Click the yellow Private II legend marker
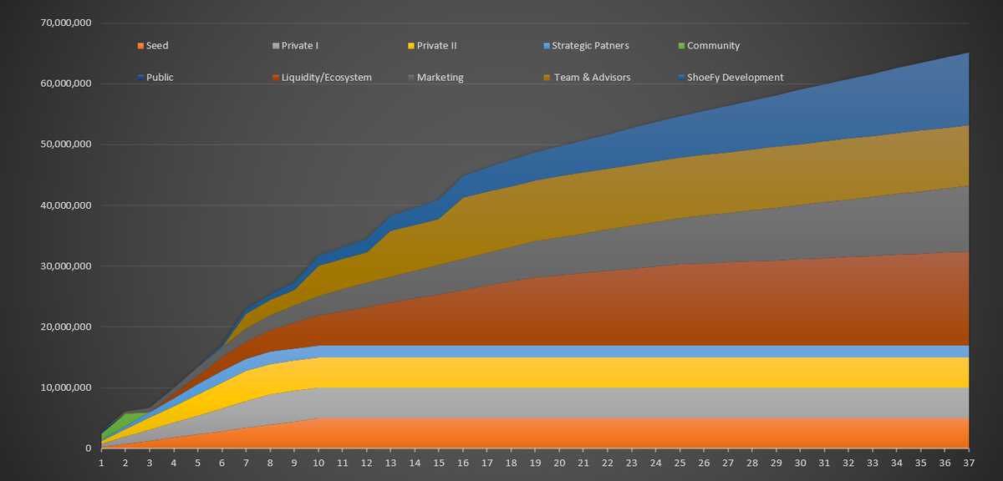This screenshot has width=1003, height=481. [x=411, y=47]
